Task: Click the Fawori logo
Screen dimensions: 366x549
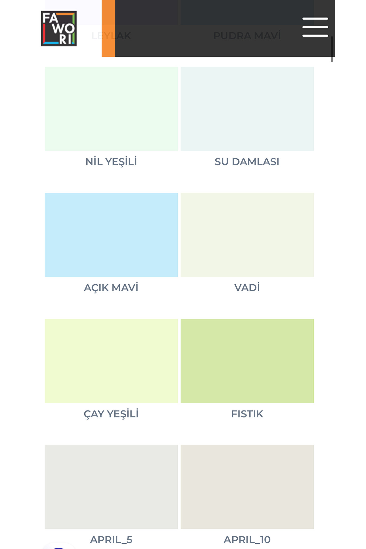Action: click(59, 28)
